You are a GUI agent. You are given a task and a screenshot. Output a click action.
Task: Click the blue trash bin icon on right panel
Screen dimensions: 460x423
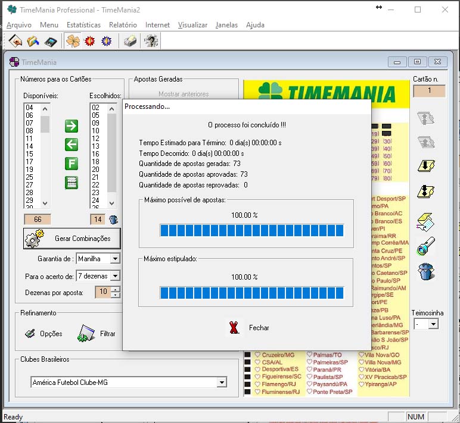click(426, 271)
